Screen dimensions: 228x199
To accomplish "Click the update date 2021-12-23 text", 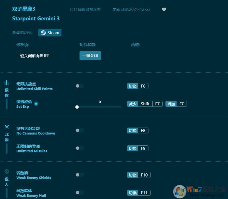I will pos(132,9).
